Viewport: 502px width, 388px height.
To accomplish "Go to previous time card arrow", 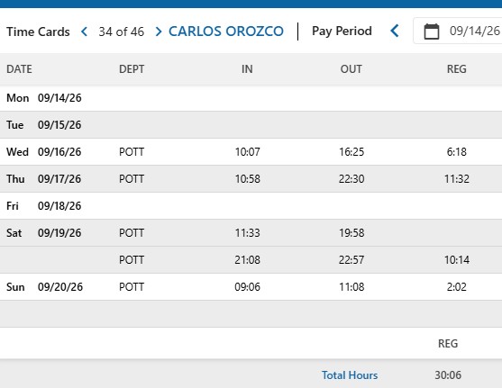I will pyautogui.click(x=85, y=32).
